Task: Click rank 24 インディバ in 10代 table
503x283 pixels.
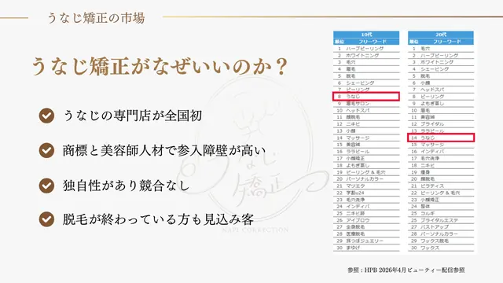Action: [x=366, y=206]
